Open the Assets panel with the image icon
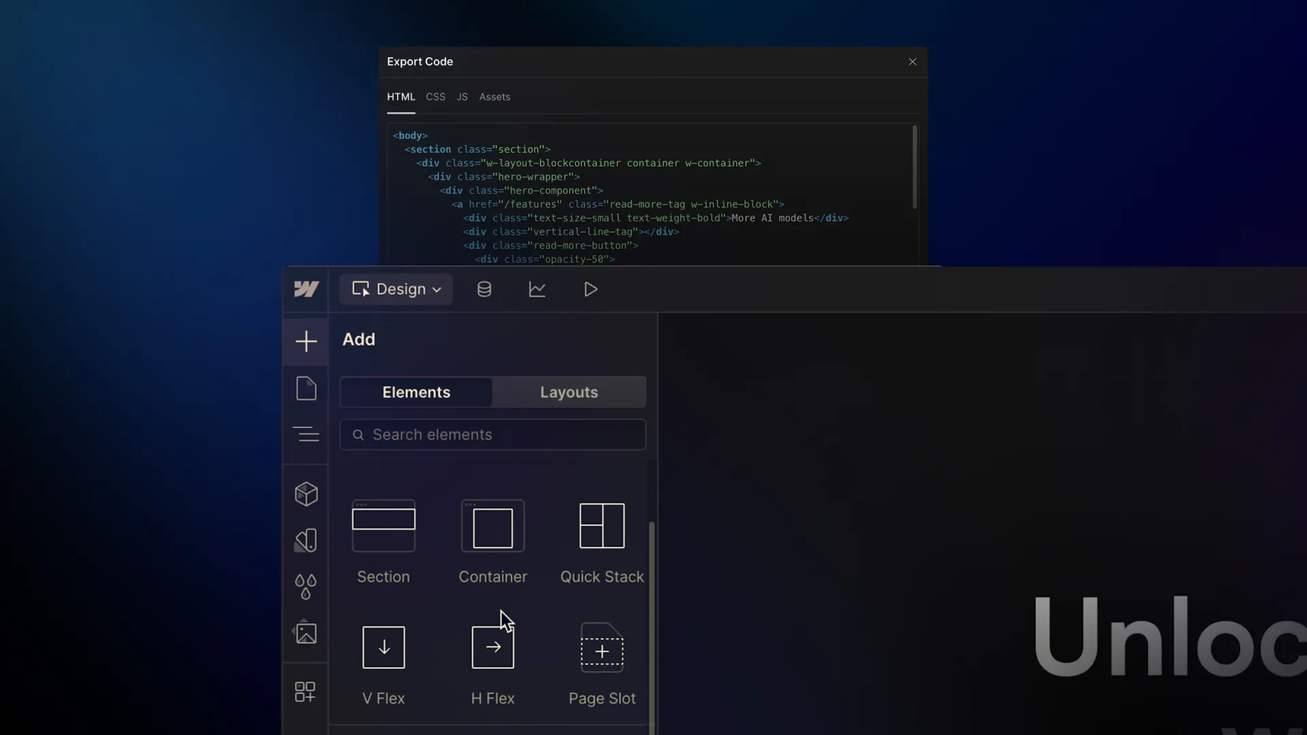The width and height of the screenshot is (1307, 735). tap(306, 633)
